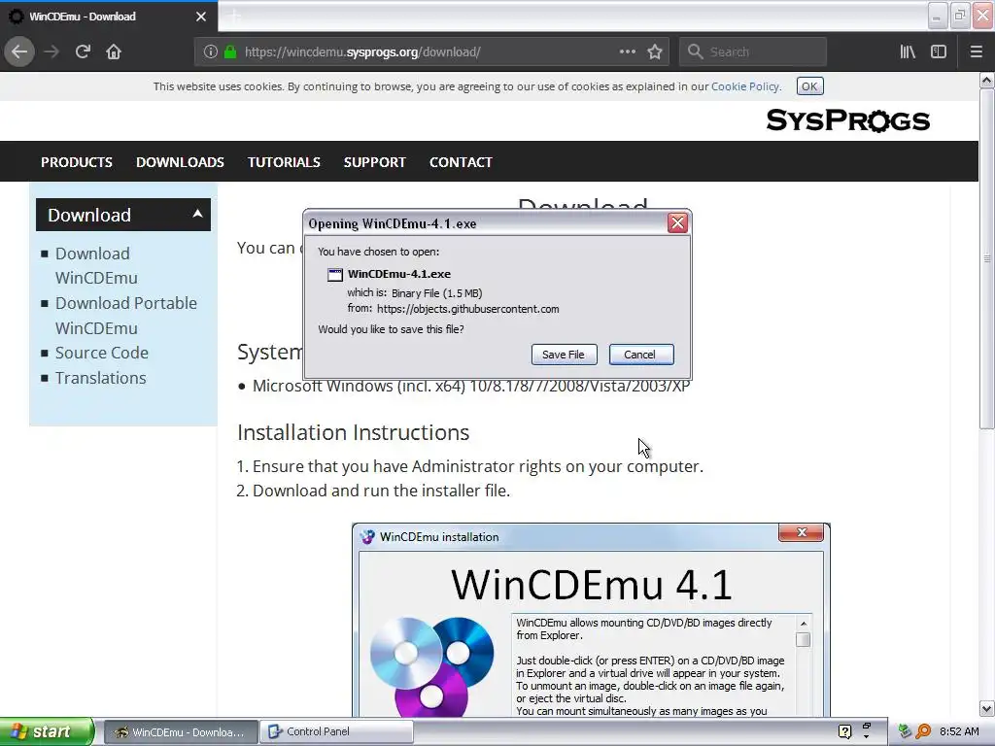The height and width of the screenshot is (746, 995).
Task: Open the CONTACT menu
Action: pos(461,162)
